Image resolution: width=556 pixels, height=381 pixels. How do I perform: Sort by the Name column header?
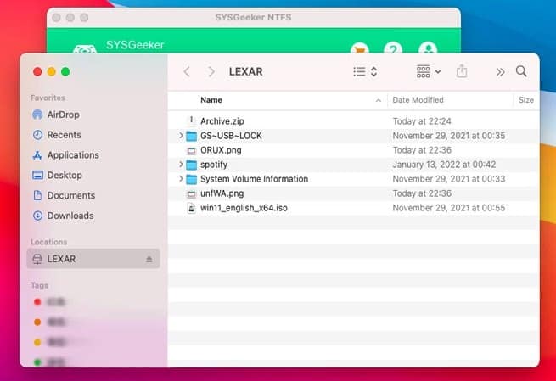pyautogui.click(x=211, y=100)
